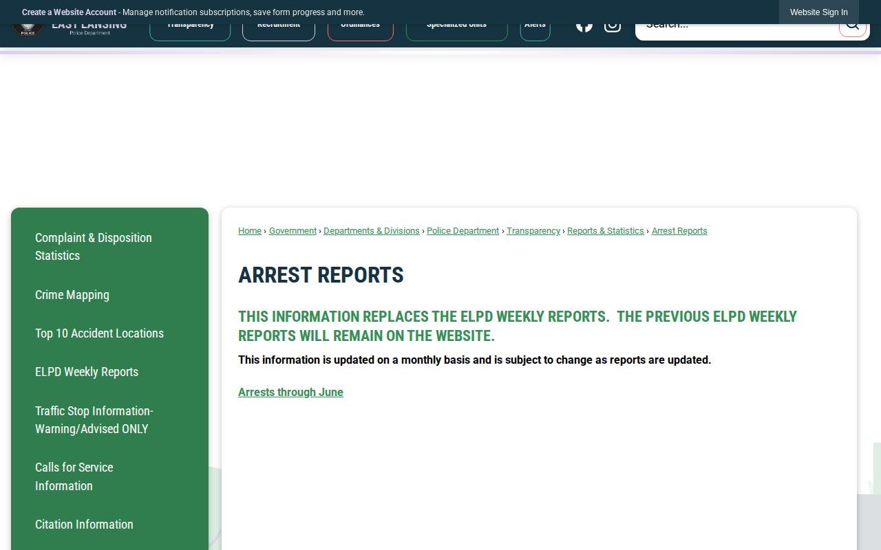Open Complaint & Disposition Statistics sidebar item

coord(109,247)
